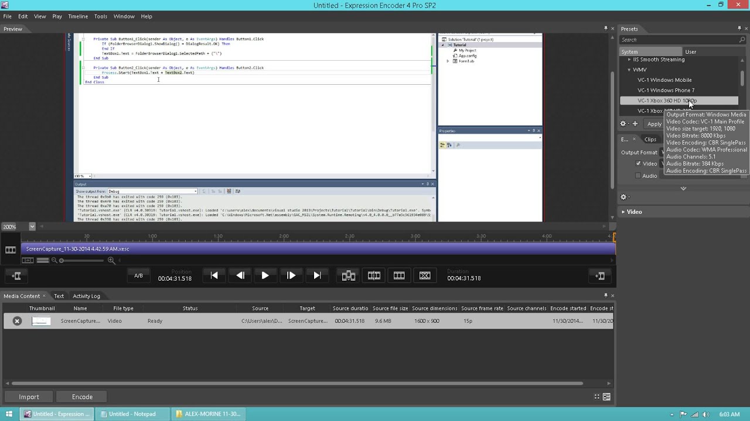Screen dimensions: 750x421
Task: Select the VC-1 Windows Mobile preset
Action: pos(664,80)
